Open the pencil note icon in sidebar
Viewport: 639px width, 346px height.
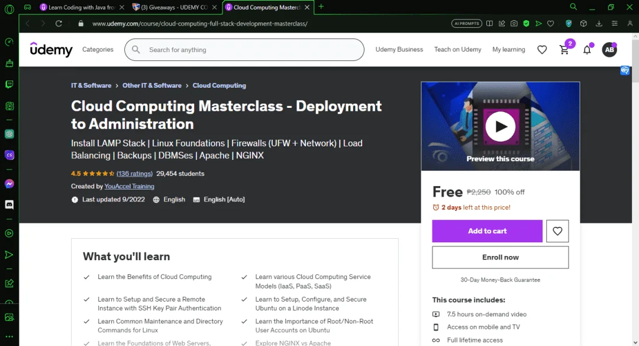tap(9, 283)
